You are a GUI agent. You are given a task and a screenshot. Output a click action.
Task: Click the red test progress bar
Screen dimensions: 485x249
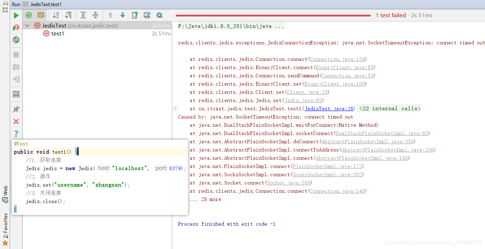coord(273,15)
